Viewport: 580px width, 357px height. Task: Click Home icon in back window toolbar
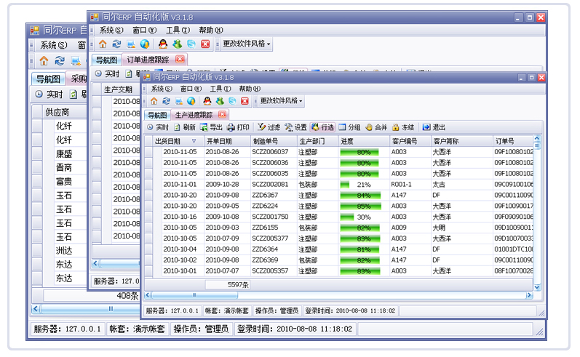pyautogui.click(x=44, y=60)
